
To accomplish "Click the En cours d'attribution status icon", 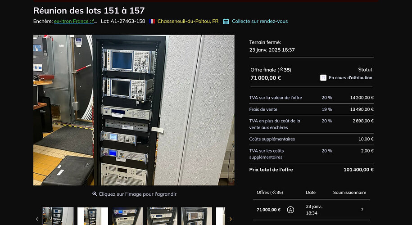I will (323, 78).
